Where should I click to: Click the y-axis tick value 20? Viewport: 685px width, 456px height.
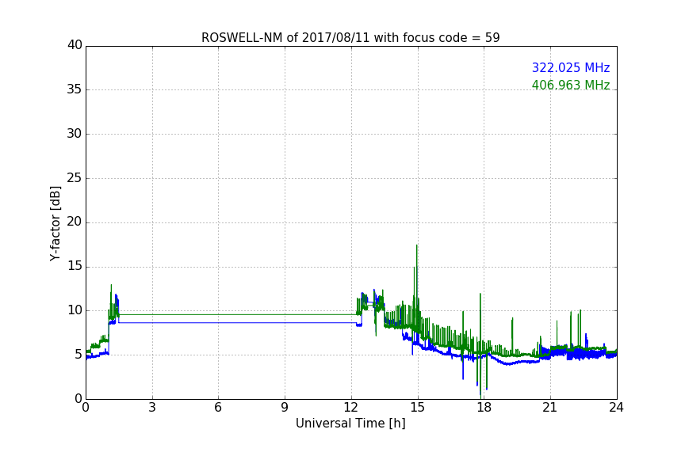click(x=75, y=222)
